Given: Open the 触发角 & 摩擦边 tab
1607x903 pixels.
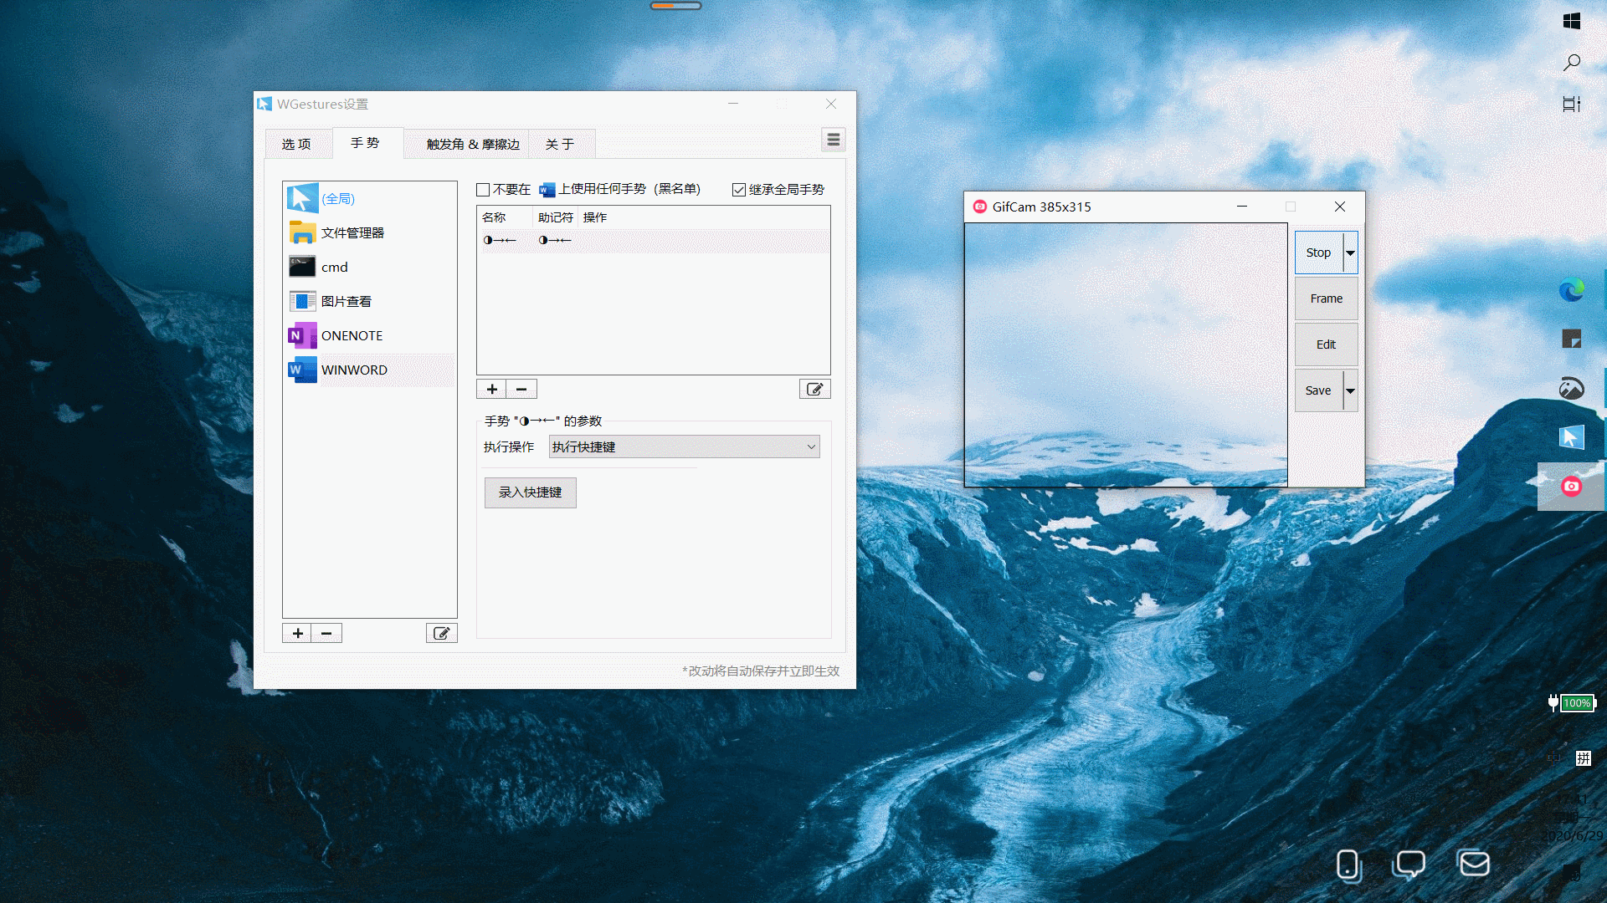Looking at the screenshot, I should click(x=469, y=143).
